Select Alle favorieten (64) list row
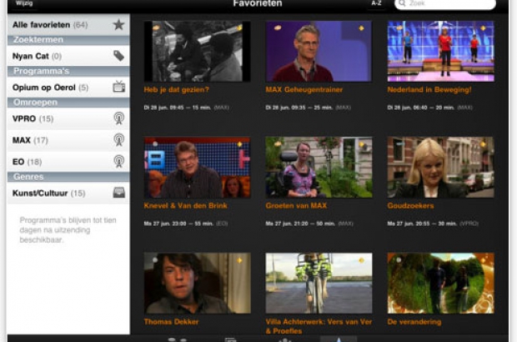The width and height of the screenshot is (517, 342). click(x=68, y=25)
